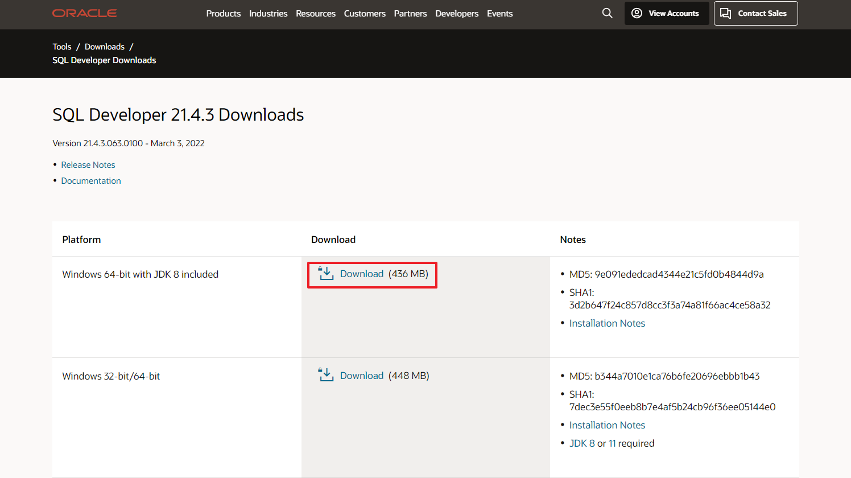Click the Notes column header
Viewport: 851px width, 478px height.
573,240
